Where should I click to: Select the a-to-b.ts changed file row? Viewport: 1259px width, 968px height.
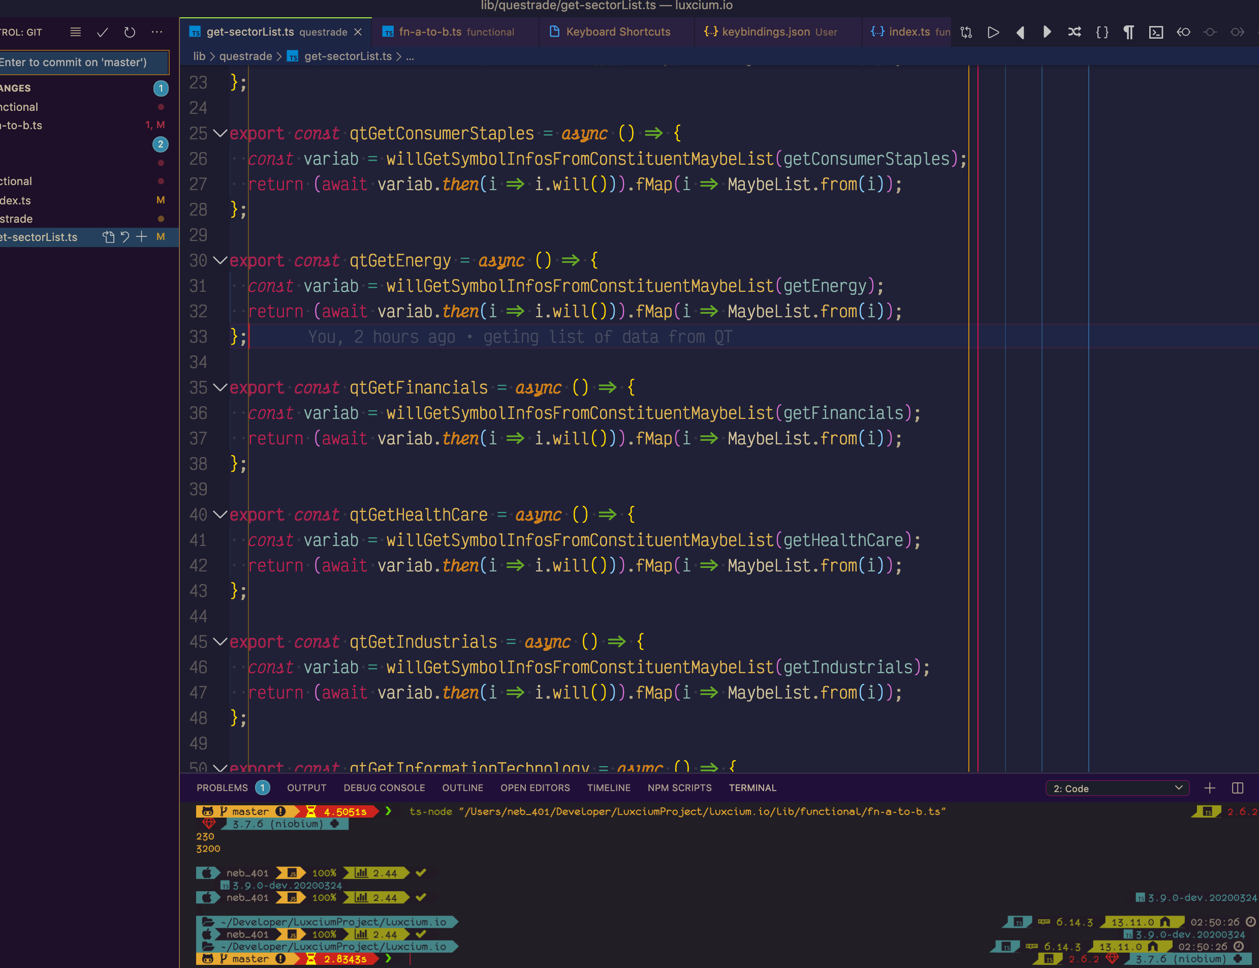click(x=89, y=125)
